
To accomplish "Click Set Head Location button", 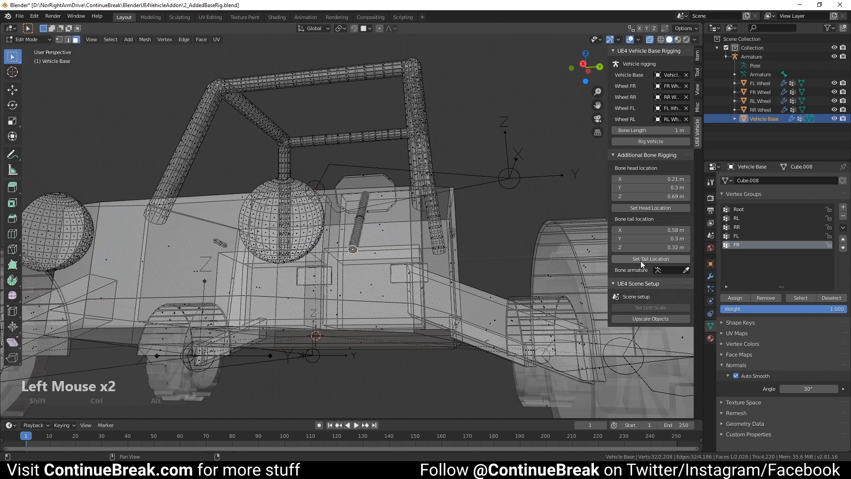I will click(x=651, y=208).
